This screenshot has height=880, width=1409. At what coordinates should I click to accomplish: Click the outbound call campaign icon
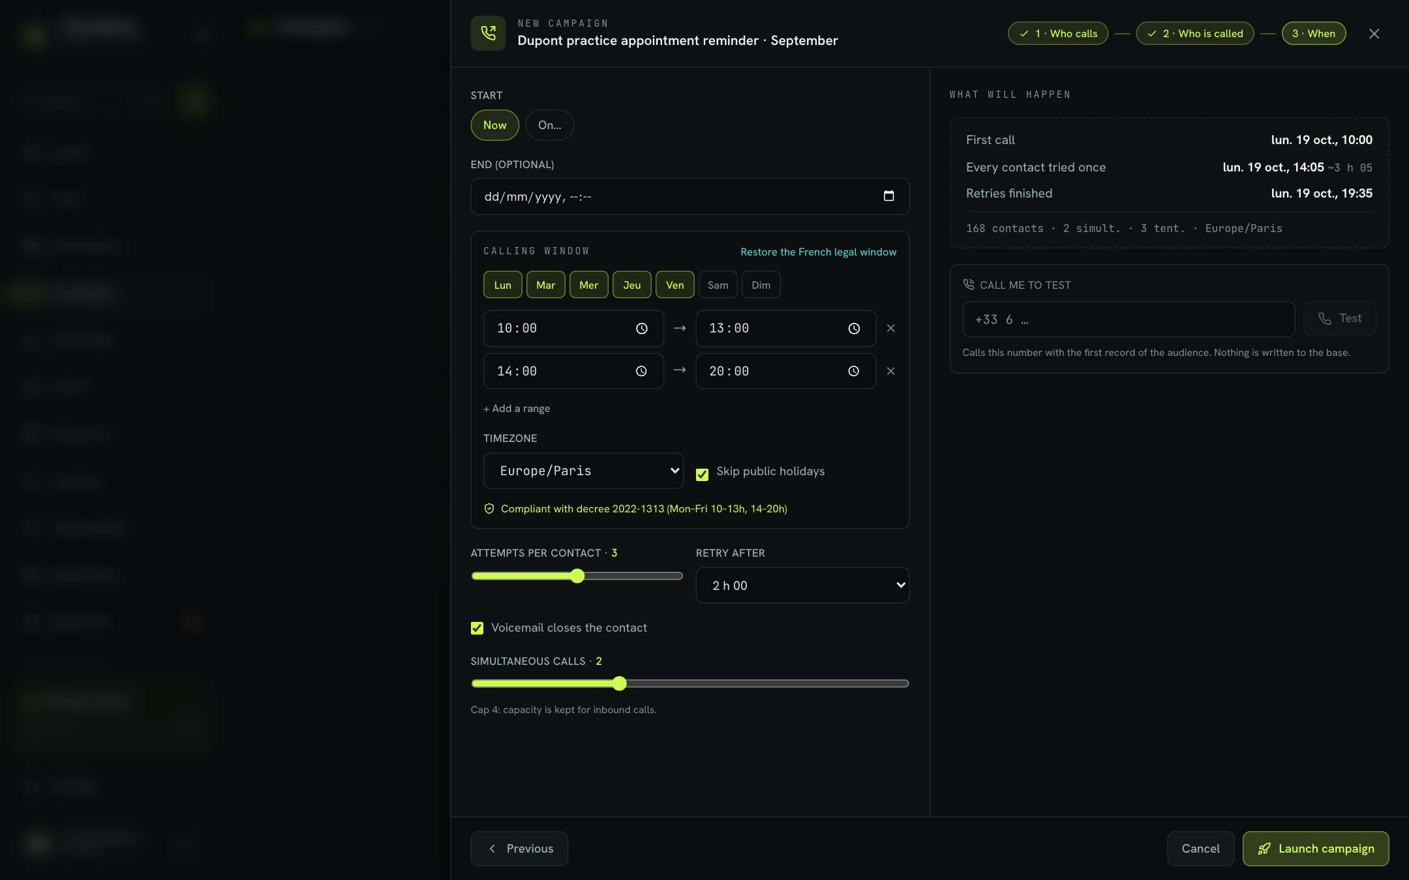488,33
